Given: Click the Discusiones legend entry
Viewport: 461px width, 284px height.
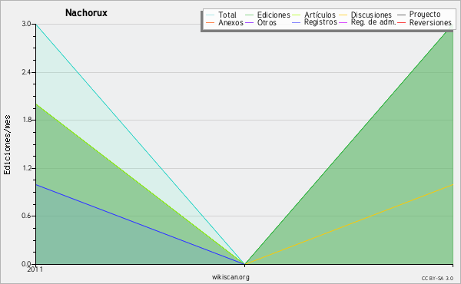Looking at the screenshot, I should [x=366, y=15].
